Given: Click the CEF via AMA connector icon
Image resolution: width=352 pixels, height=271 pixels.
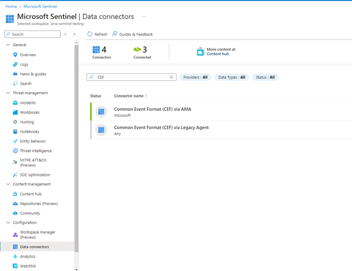Looking at the screenshot, I should tap(101, 111).
